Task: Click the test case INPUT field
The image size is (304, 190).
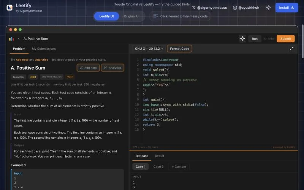Action: tap(214, 185)
